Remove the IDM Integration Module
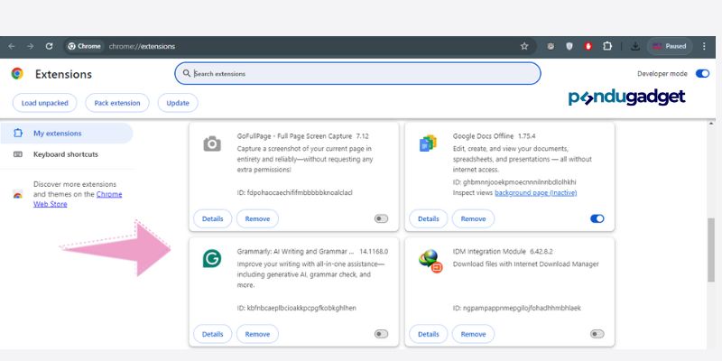Image resolution: width=722 pixels, height=361 pixels. pos(473,334)
